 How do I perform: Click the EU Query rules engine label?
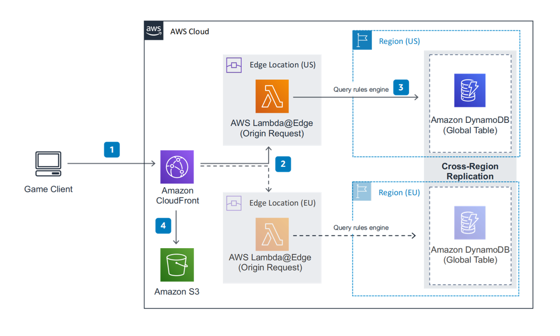click(x=361, y=228)
